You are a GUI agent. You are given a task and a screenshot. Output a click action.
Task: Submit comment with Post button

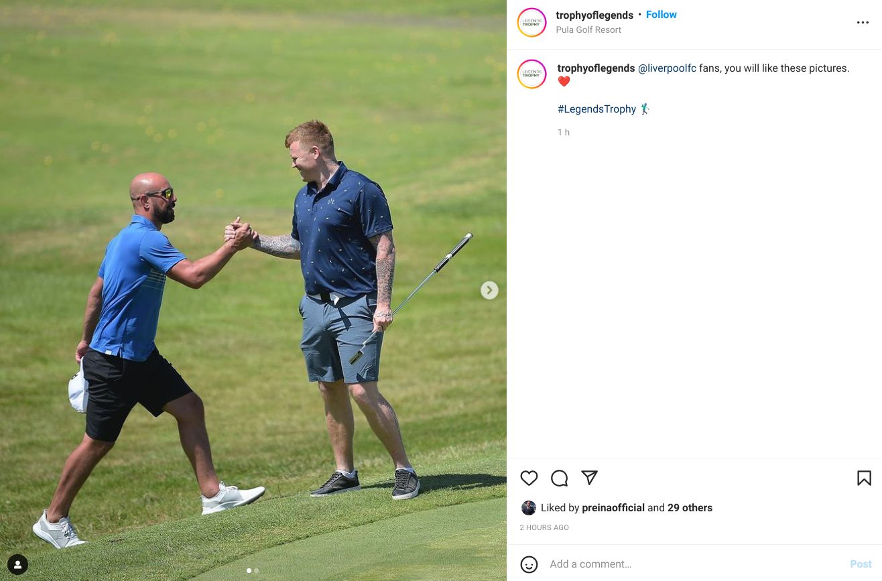point(861,564)
